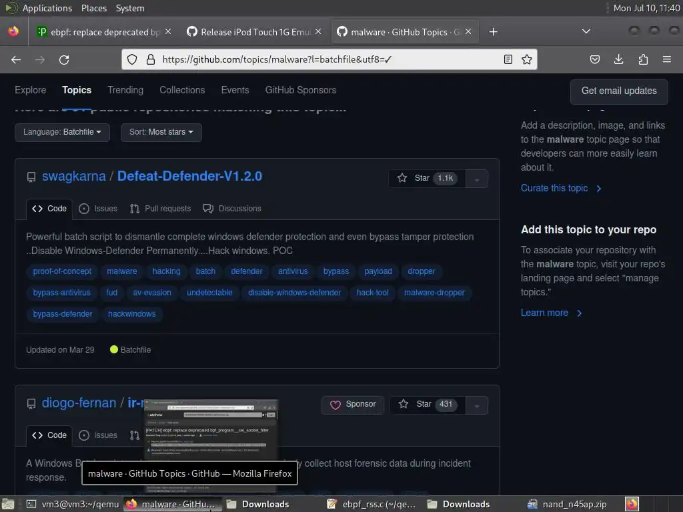
Task: Open the diogo-fernan user link
Action: 79,403
